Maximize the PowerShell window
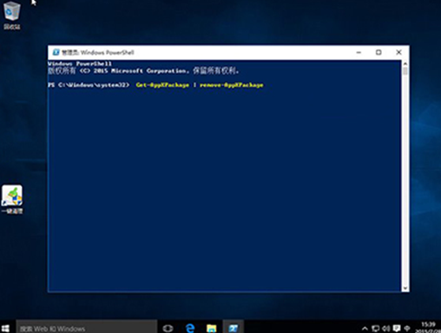 tap(378, 52)
